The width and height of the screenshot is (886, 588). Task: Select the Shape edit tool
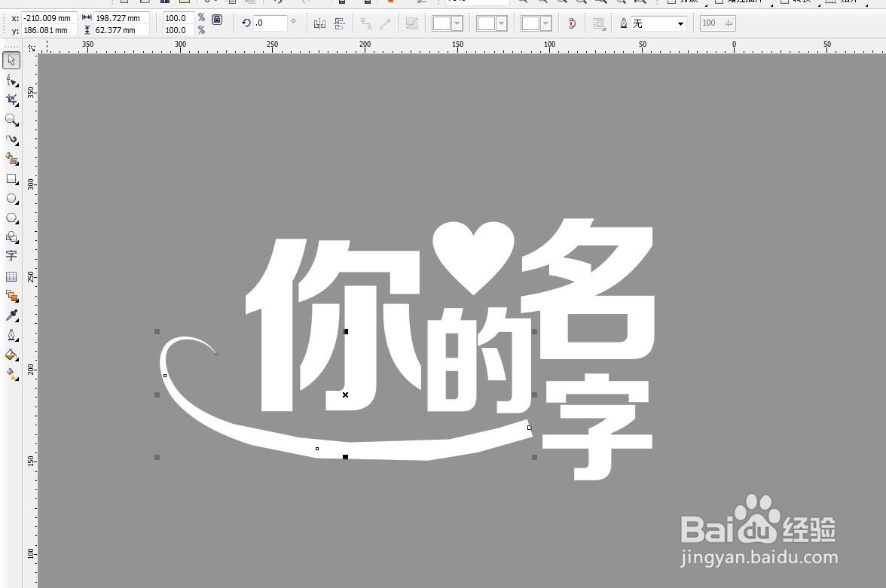pos(11,81)
